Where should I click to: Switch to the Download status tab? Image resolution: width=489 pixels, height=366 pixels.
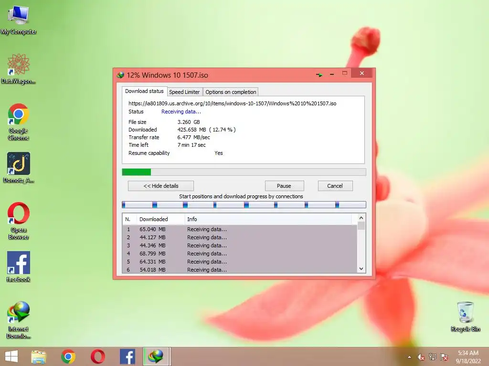144,91
